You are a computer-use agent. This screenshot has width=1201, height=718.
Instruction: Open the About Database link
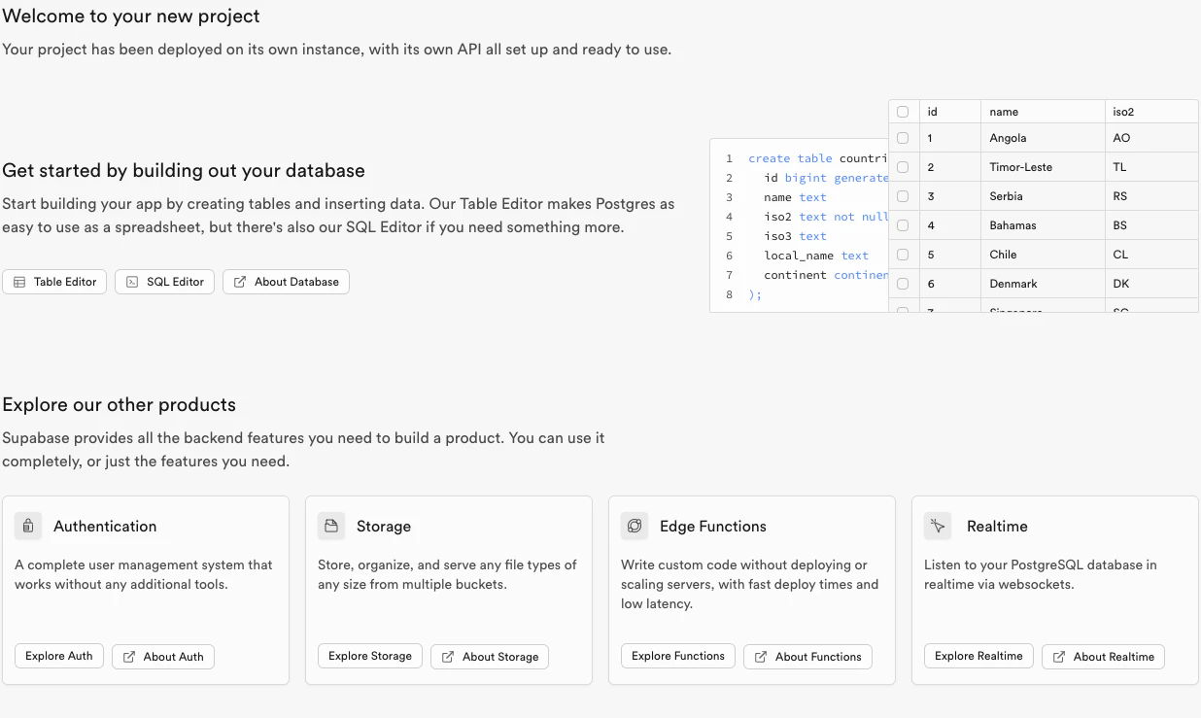coord(286,282)
